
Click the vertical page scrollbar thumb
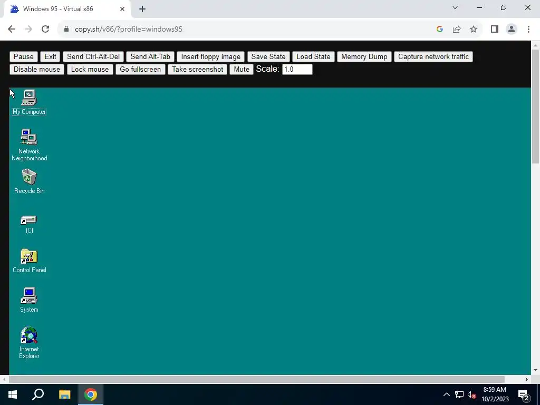(536, 106)
